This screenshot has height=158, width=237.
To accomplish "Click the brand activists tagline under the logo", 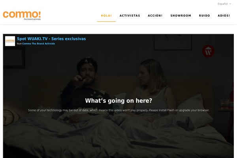I will pos(32,19).
